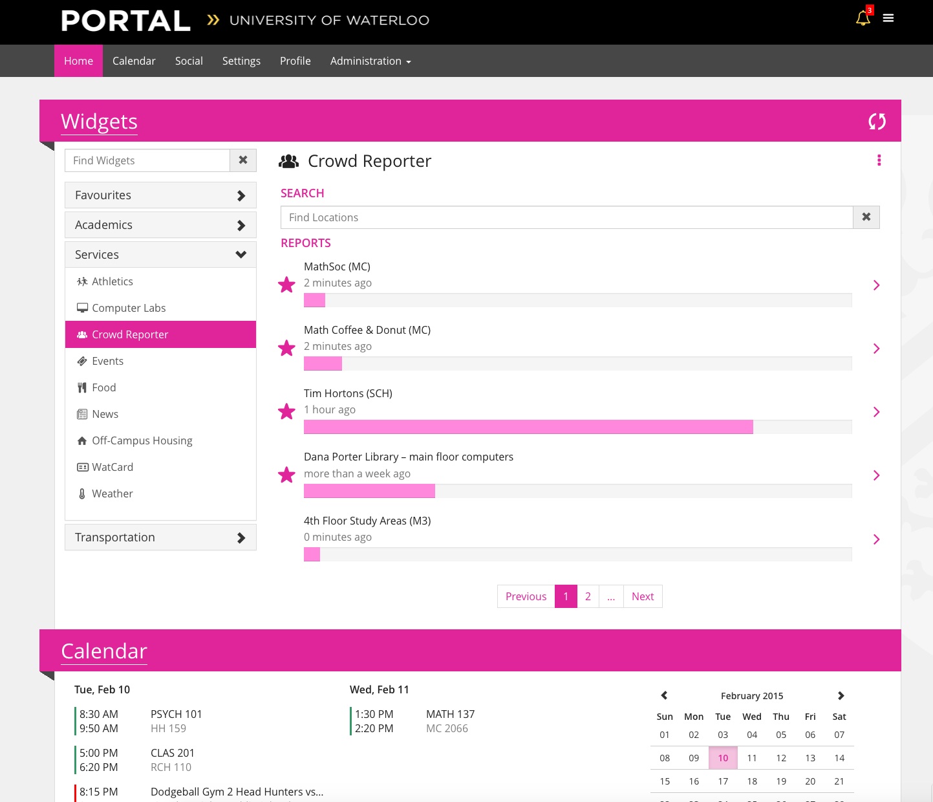
Task: Unfavourite MathSoc (MC) star
Action: click(286, 285)
